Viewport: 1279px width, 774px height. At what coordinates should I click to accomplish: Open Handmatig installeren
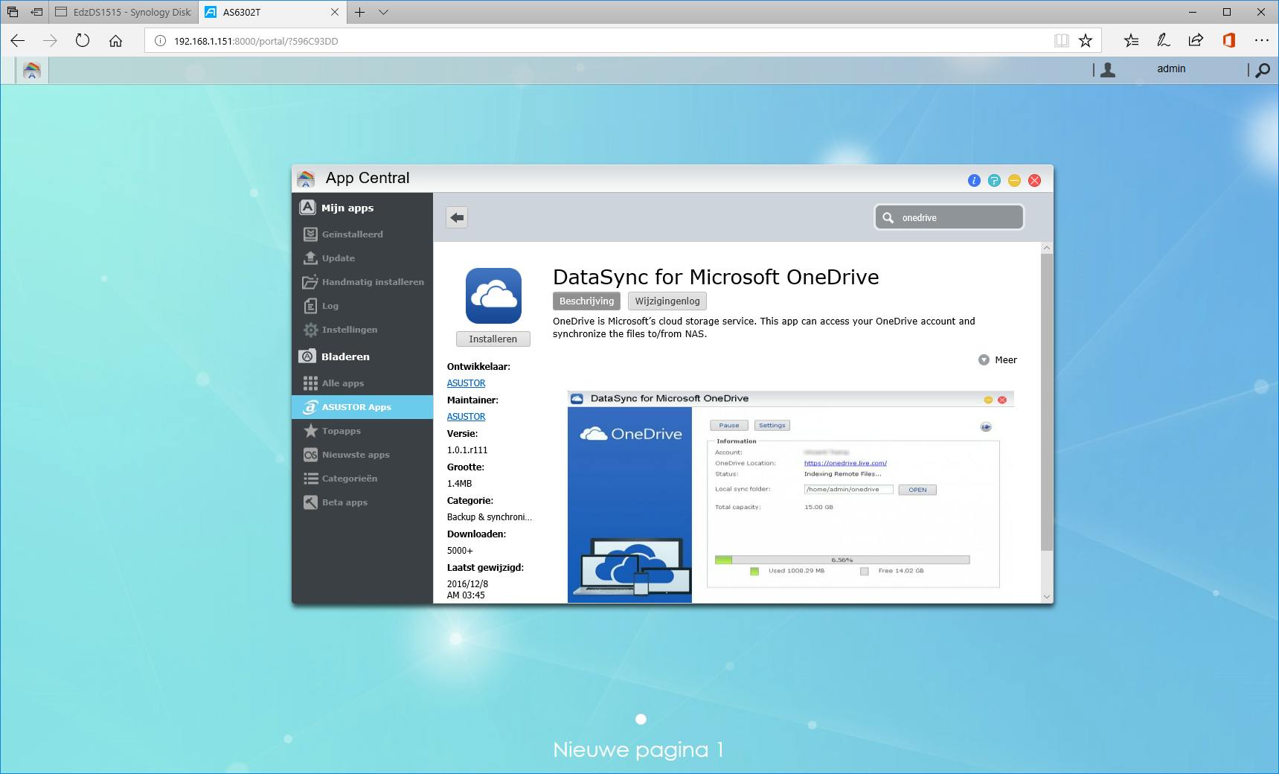(362, 282)
